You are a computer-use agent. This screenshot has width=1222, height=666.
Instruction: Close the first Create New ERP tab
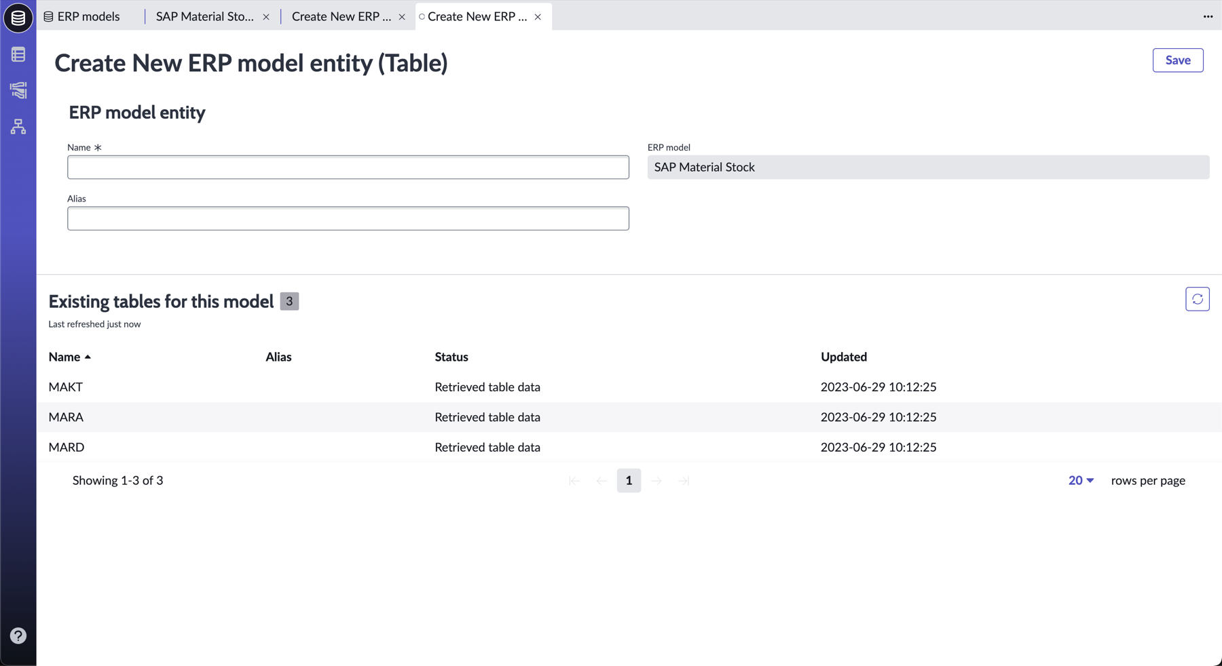click(x=402, y=17)
